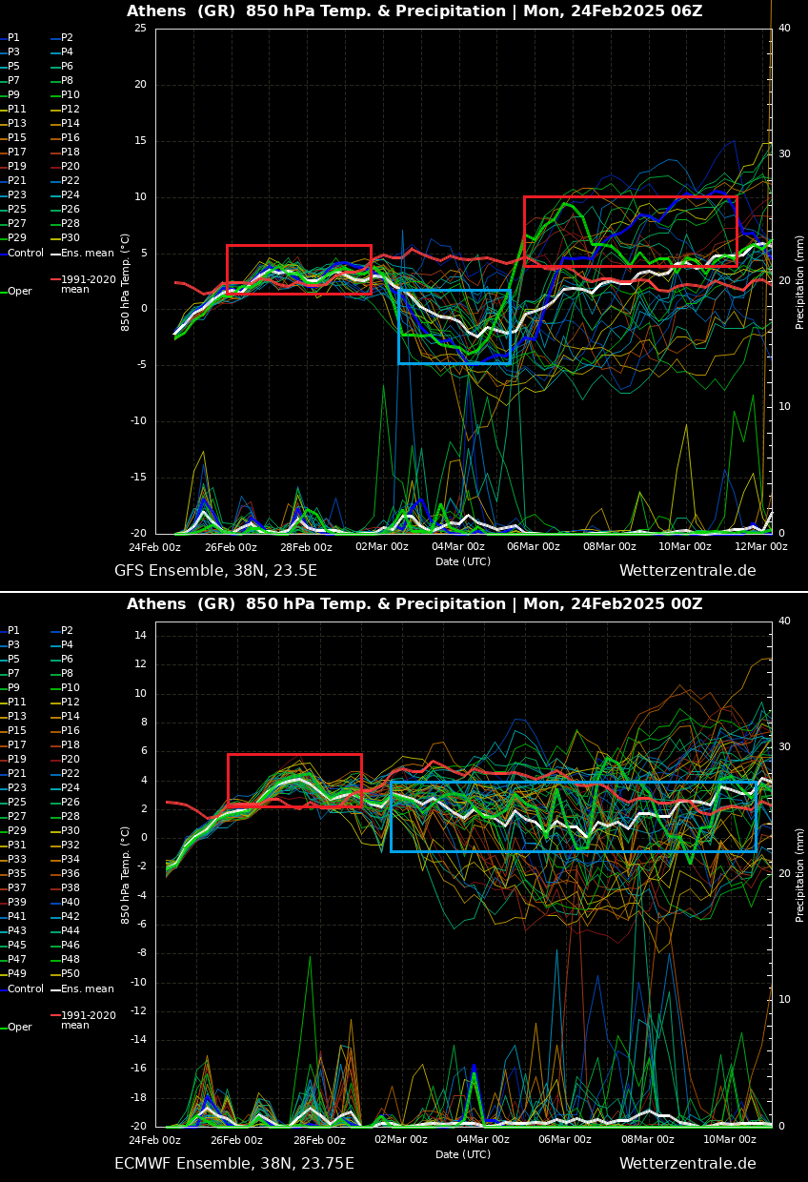Click the GFS chart 850 hPa Temp. axis label
This screenshot has width=808, height=1182.
pyautogui.click(x=126, y=281)
